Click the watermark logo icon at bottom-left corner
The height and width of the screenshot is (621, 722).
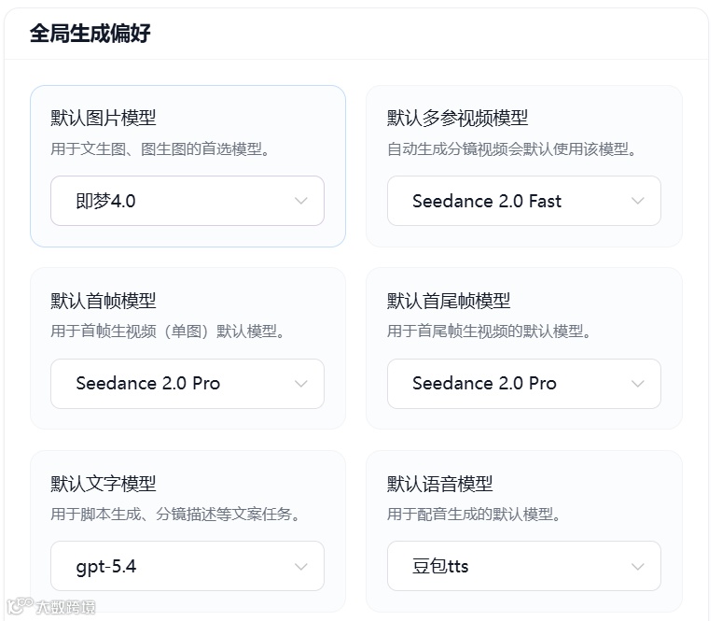coord(16,607)
